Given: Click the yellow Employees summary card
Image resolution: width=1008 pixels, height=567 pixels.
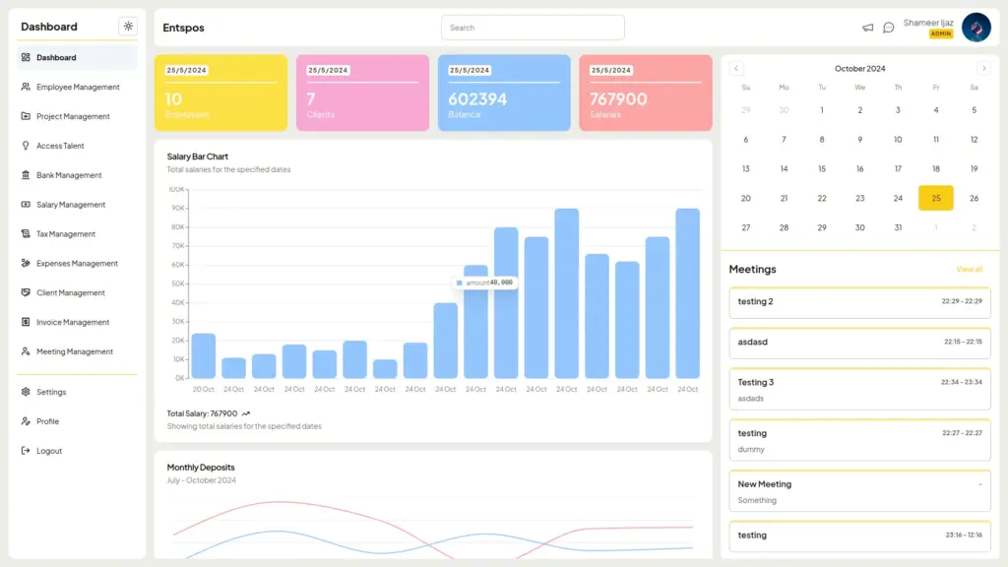Looking at the screenshot, I should pos(220,93).
